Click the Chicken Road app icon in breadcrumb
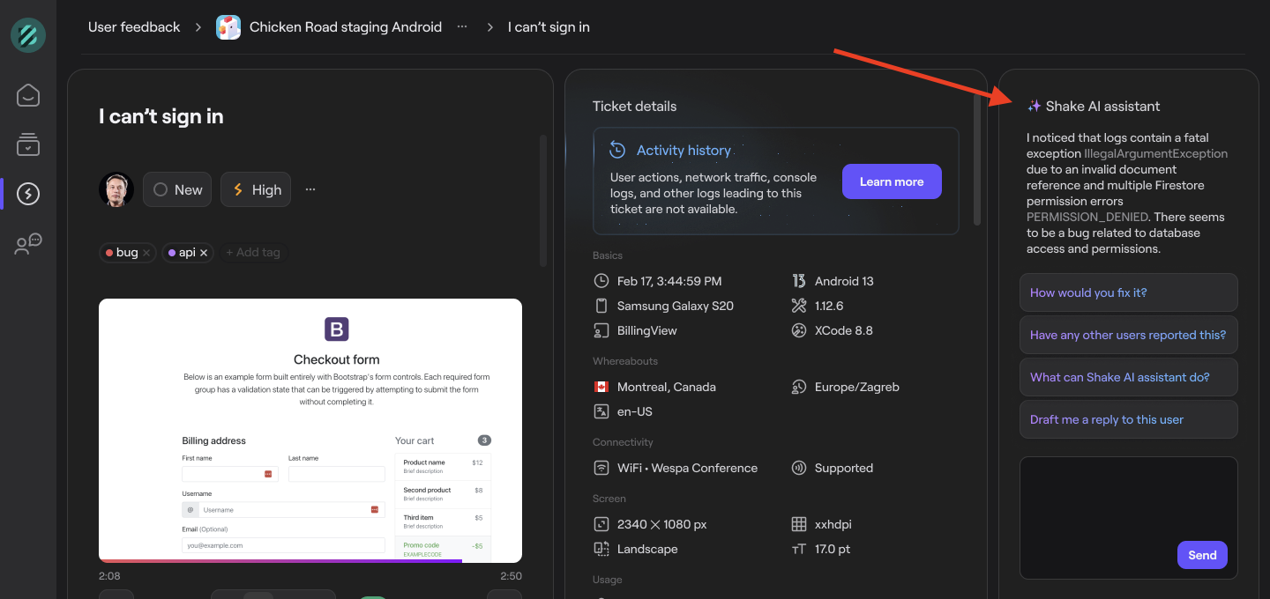 pyautogui.click(x=228, y=27)
